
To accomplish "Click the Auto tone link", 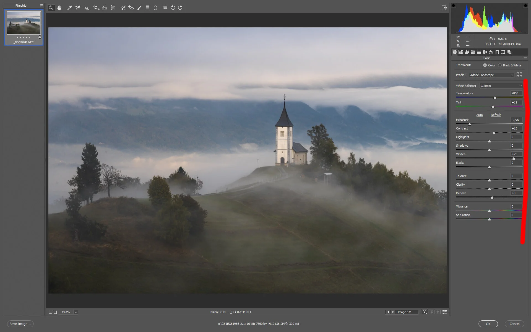I will pyautogui.click(x=479, y=115).
